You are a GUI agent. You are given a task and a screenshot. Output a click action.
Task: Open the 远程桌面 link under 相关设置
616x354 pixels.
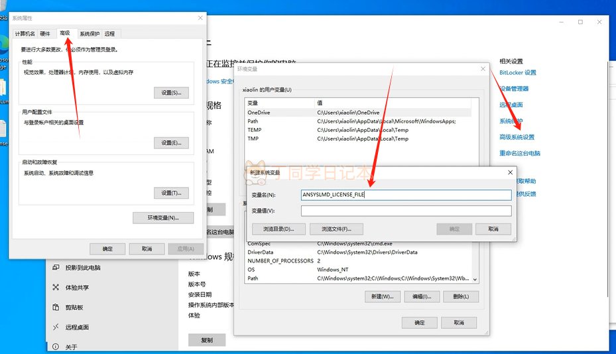(511, 105)
